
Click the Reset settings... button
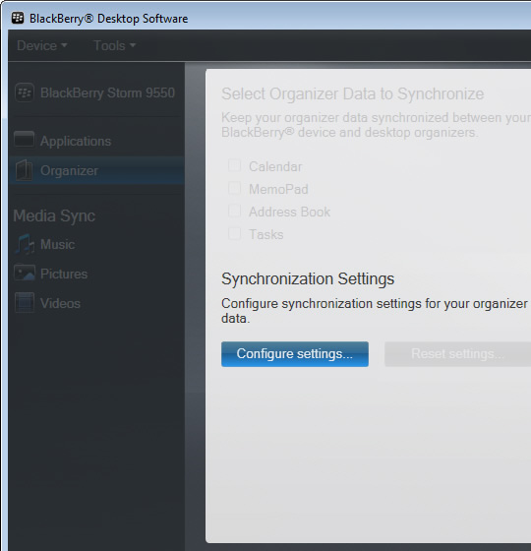[458, 354]
